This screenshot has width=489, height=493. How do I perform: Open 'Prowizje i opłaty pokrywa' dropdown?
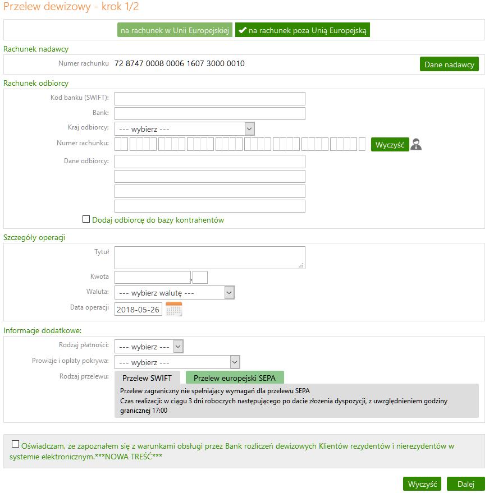177,362
